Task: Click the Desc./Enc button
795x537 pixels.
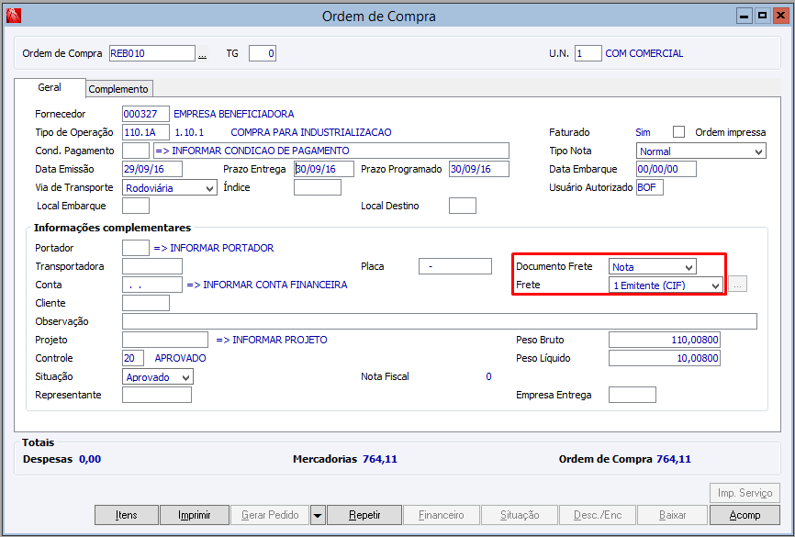Action: 598,515
